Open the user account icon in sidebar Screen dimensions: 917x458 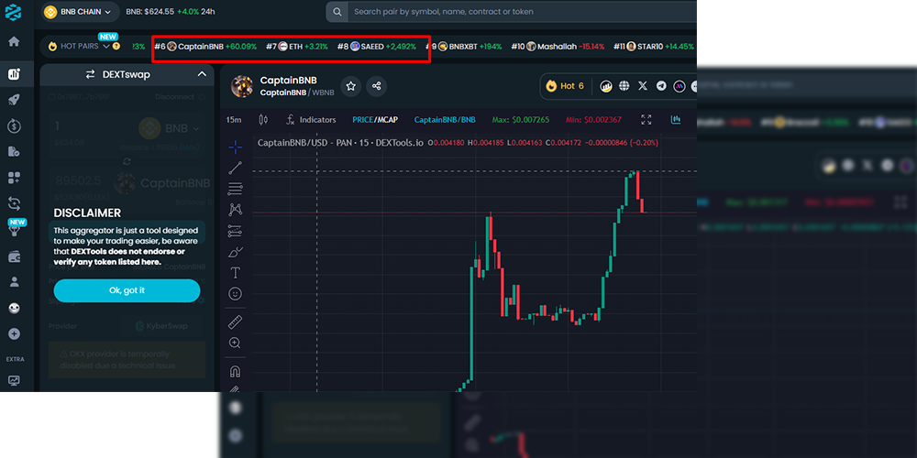(x=14, y=282)
